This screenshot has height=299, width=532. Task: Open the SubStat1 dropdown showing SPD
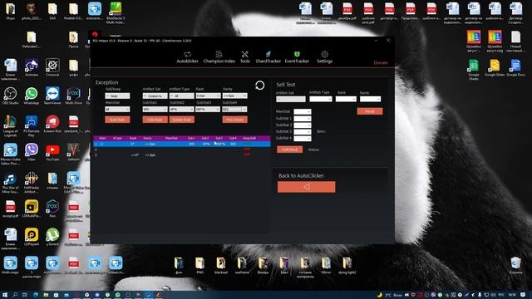[155, 109]
